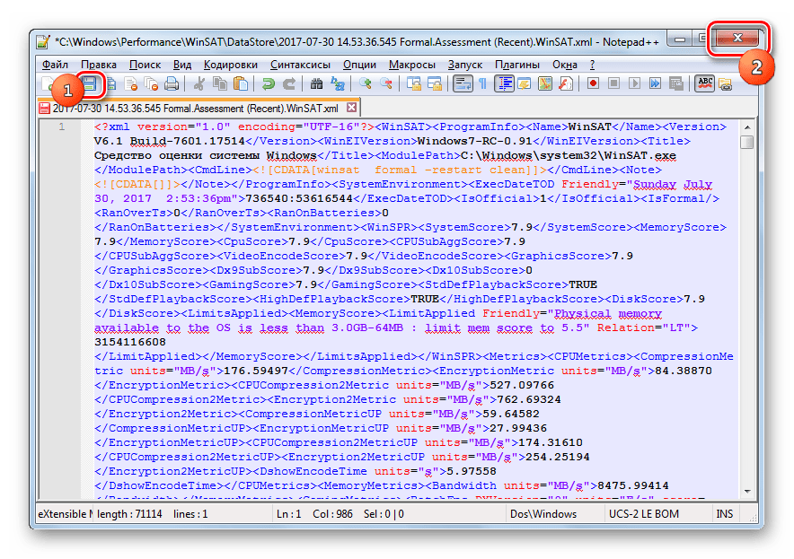The width and height of the screenshot is (794, 559).
Task: Toggle synchronized horizontal scrolling
Action: tap(435, 83)
